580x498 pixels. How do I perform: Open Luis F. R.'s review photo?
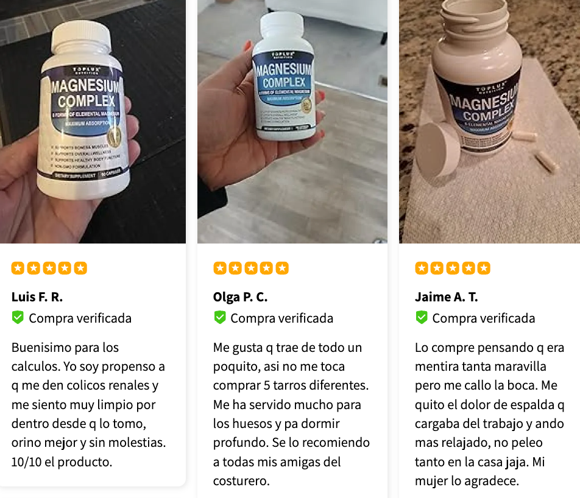coord(93,122)
